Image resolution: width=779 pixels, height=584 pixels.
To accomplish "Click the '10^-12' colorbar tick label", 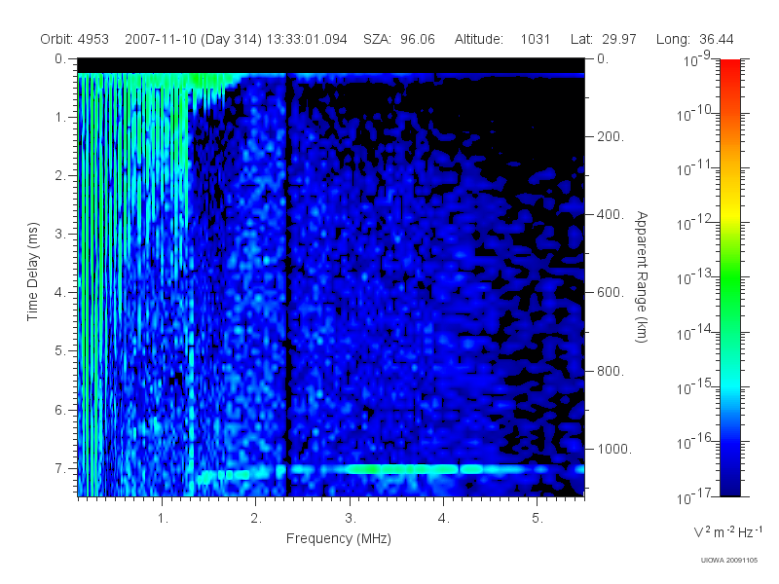I will tap(695, 223).
